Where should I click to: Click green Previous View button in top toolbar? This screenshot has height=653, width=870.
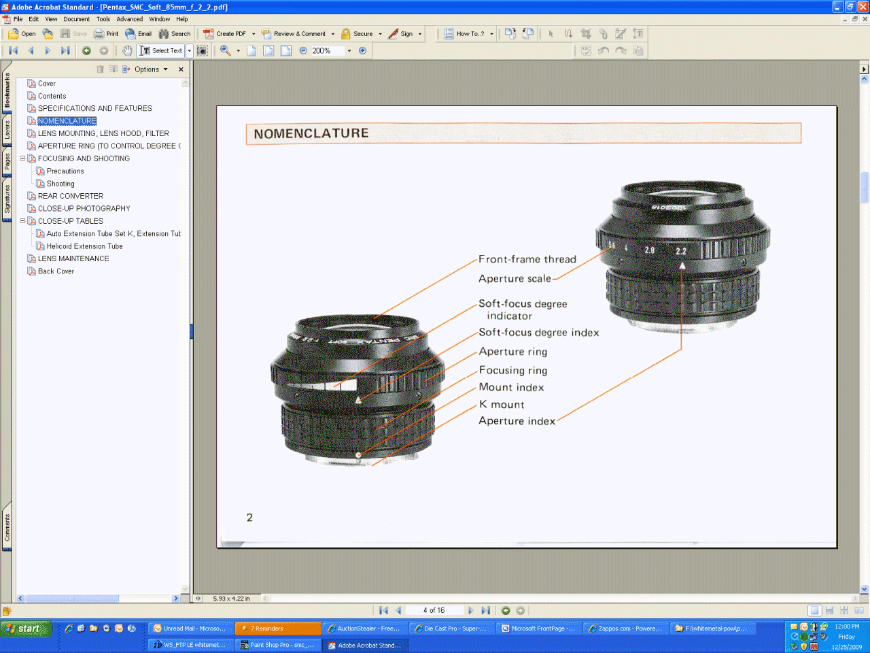[x=86, y=50]
